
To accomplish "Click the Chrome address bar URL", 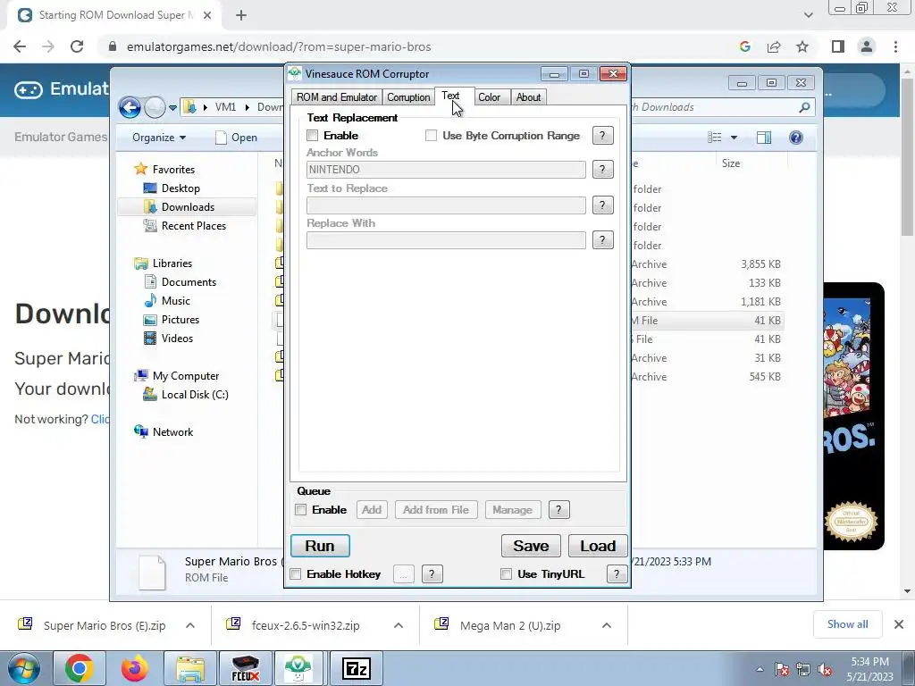I will pos(279,46).
